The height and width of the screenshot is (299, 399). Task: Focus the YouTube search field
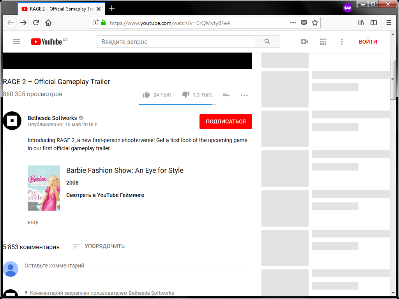pos(176,42)
